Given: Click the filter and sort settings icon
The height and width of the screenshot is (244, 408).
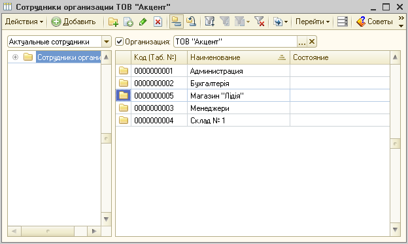Looking at the screenshot, I should [x=209, y=22].
